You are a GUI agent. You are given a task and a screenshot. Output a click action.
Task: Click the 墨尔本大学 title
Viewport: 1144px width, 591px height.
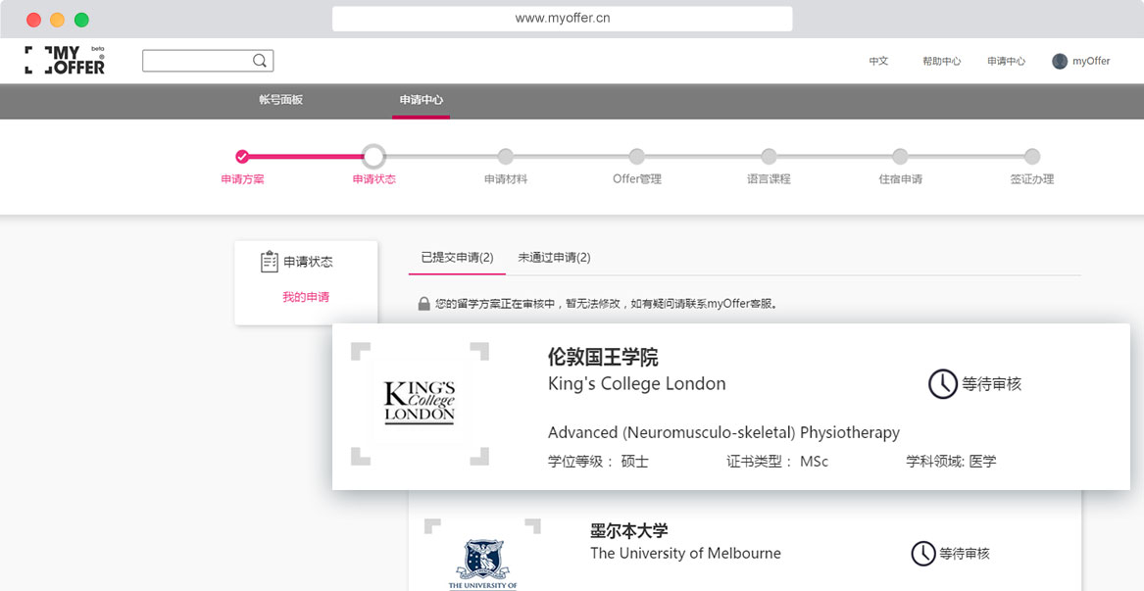(629, 530)
